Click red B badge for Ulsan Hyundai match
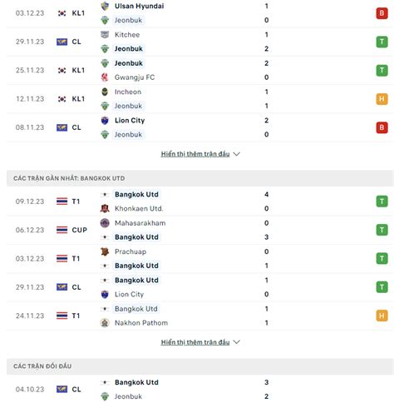The width and height of the screenshot is (394, 403). 382,13
